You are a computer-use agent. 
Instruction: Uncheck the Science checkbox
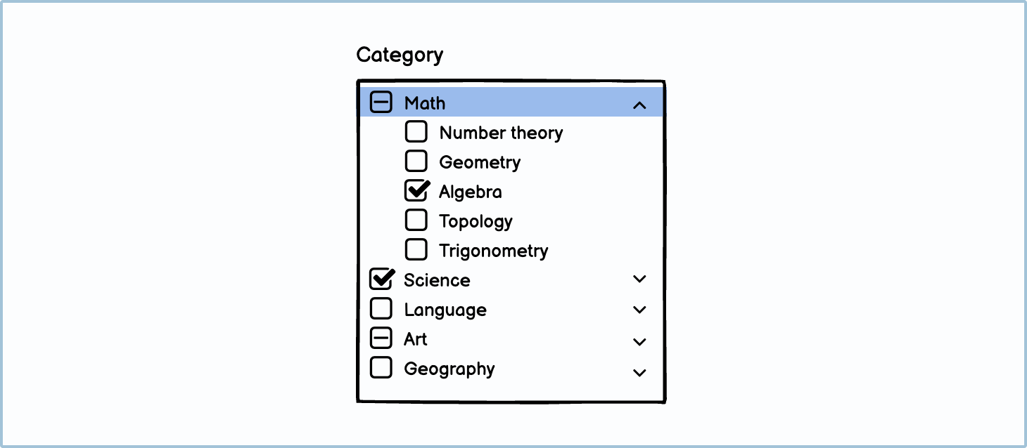pos(381,279)
